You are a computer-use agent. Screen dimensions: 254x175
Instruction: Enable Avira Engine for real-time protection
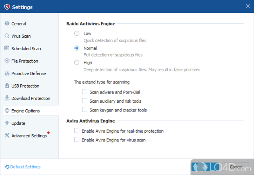77,131
